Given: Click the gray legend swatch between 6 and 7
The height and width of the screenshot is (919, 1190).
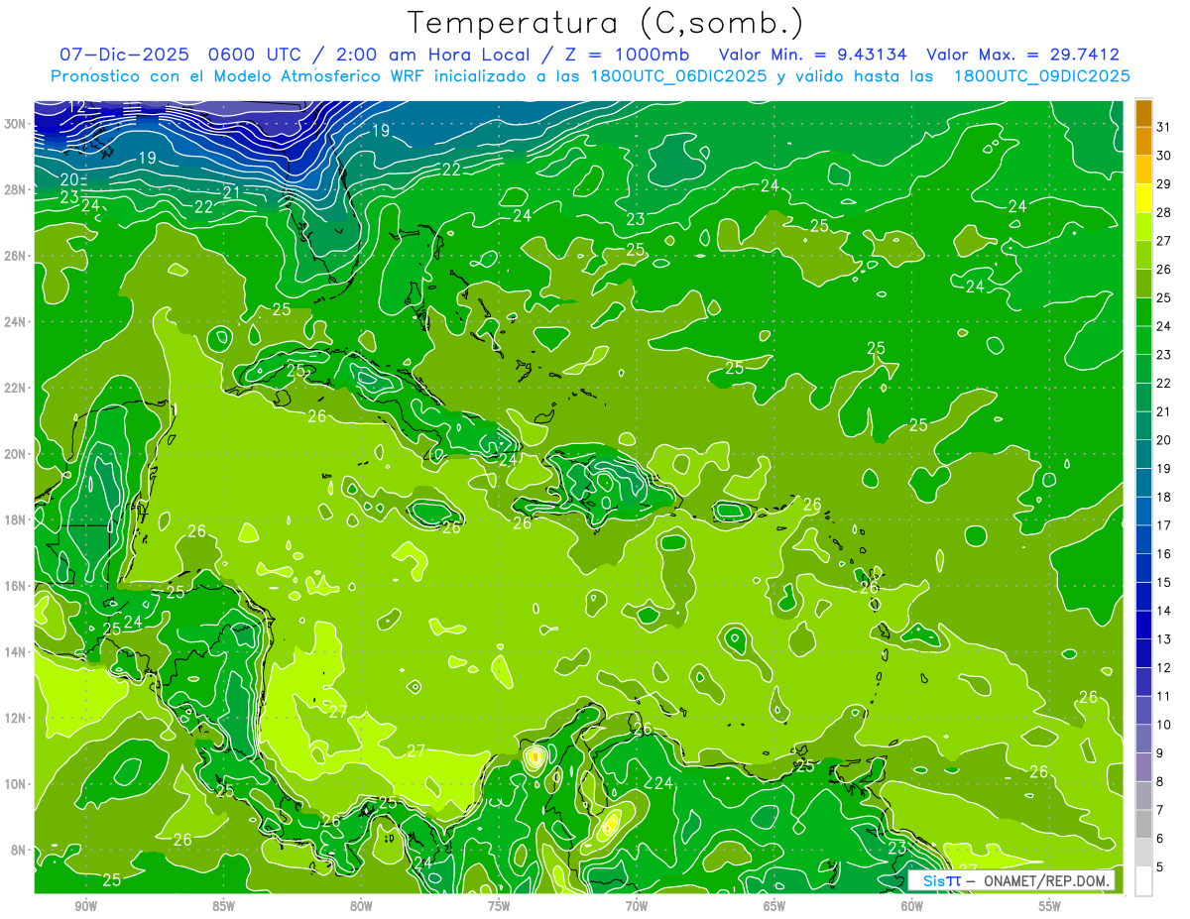Looking at the screenshot, I should point(1143,824).
